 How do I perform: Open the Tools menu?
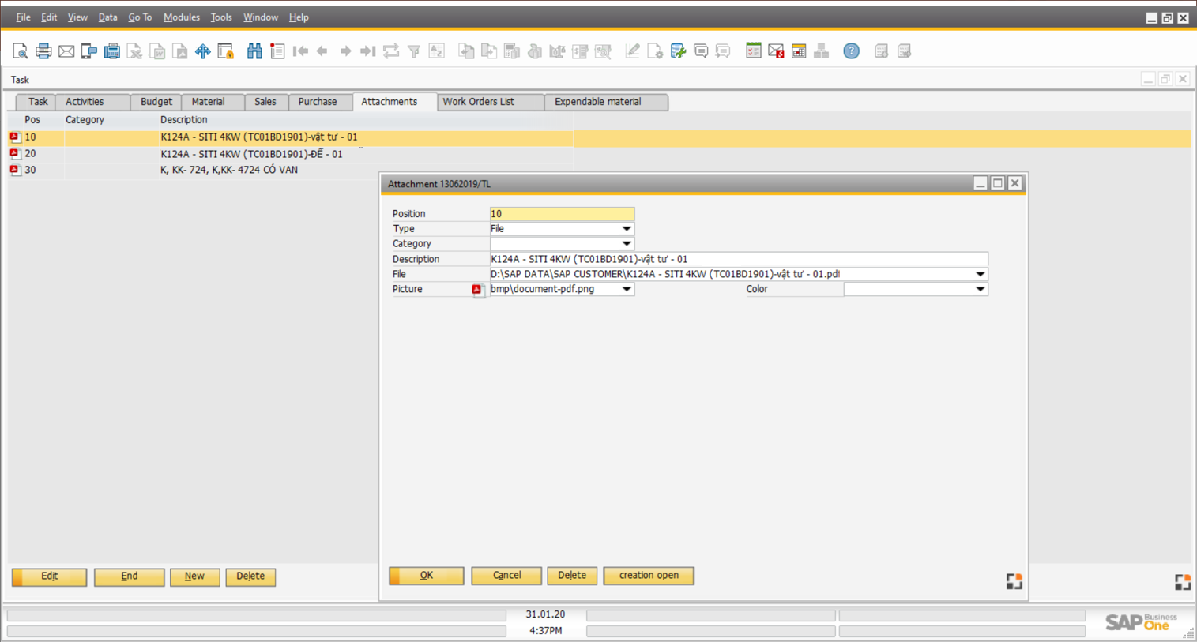point(221,17)
